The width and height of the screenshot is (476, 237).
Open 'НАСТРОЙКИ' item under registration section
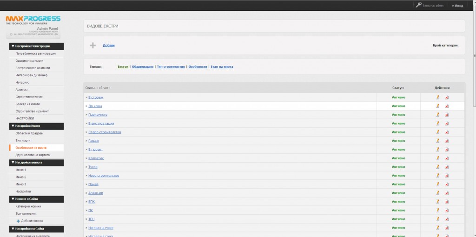[25, 118]
